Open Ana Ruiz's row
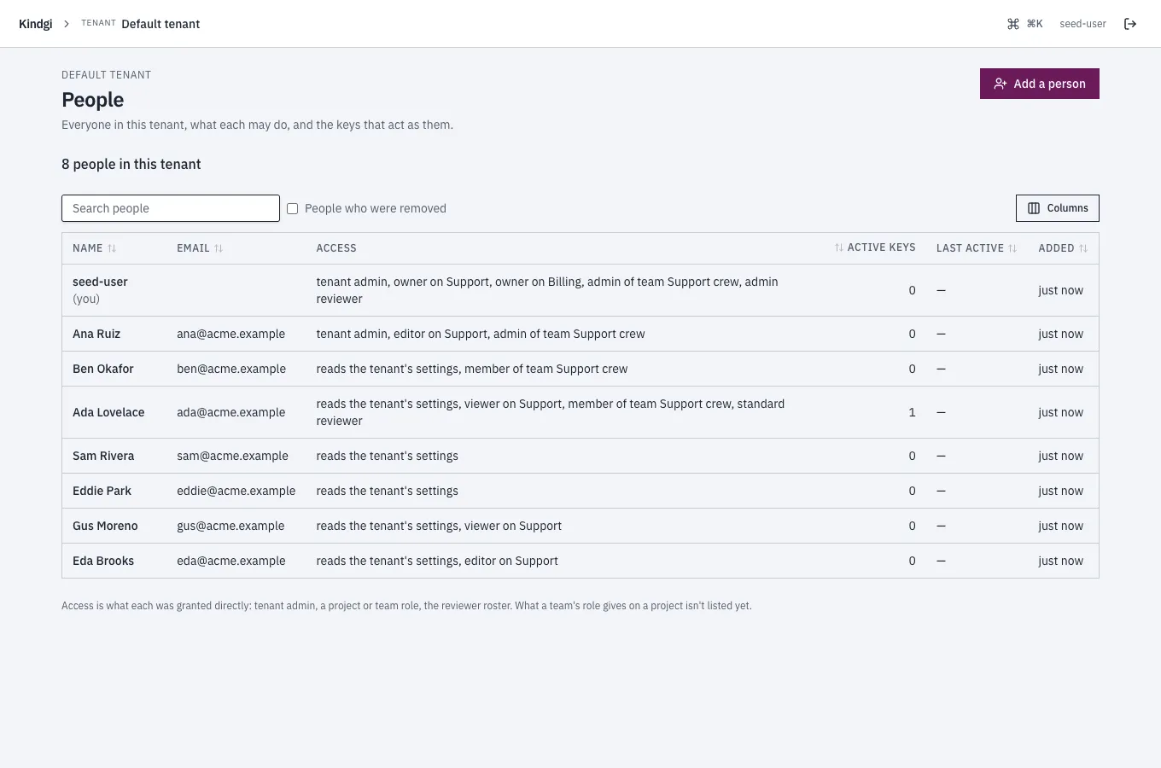The width and height of the screenshot is (1161, 768). pos(580,334)
